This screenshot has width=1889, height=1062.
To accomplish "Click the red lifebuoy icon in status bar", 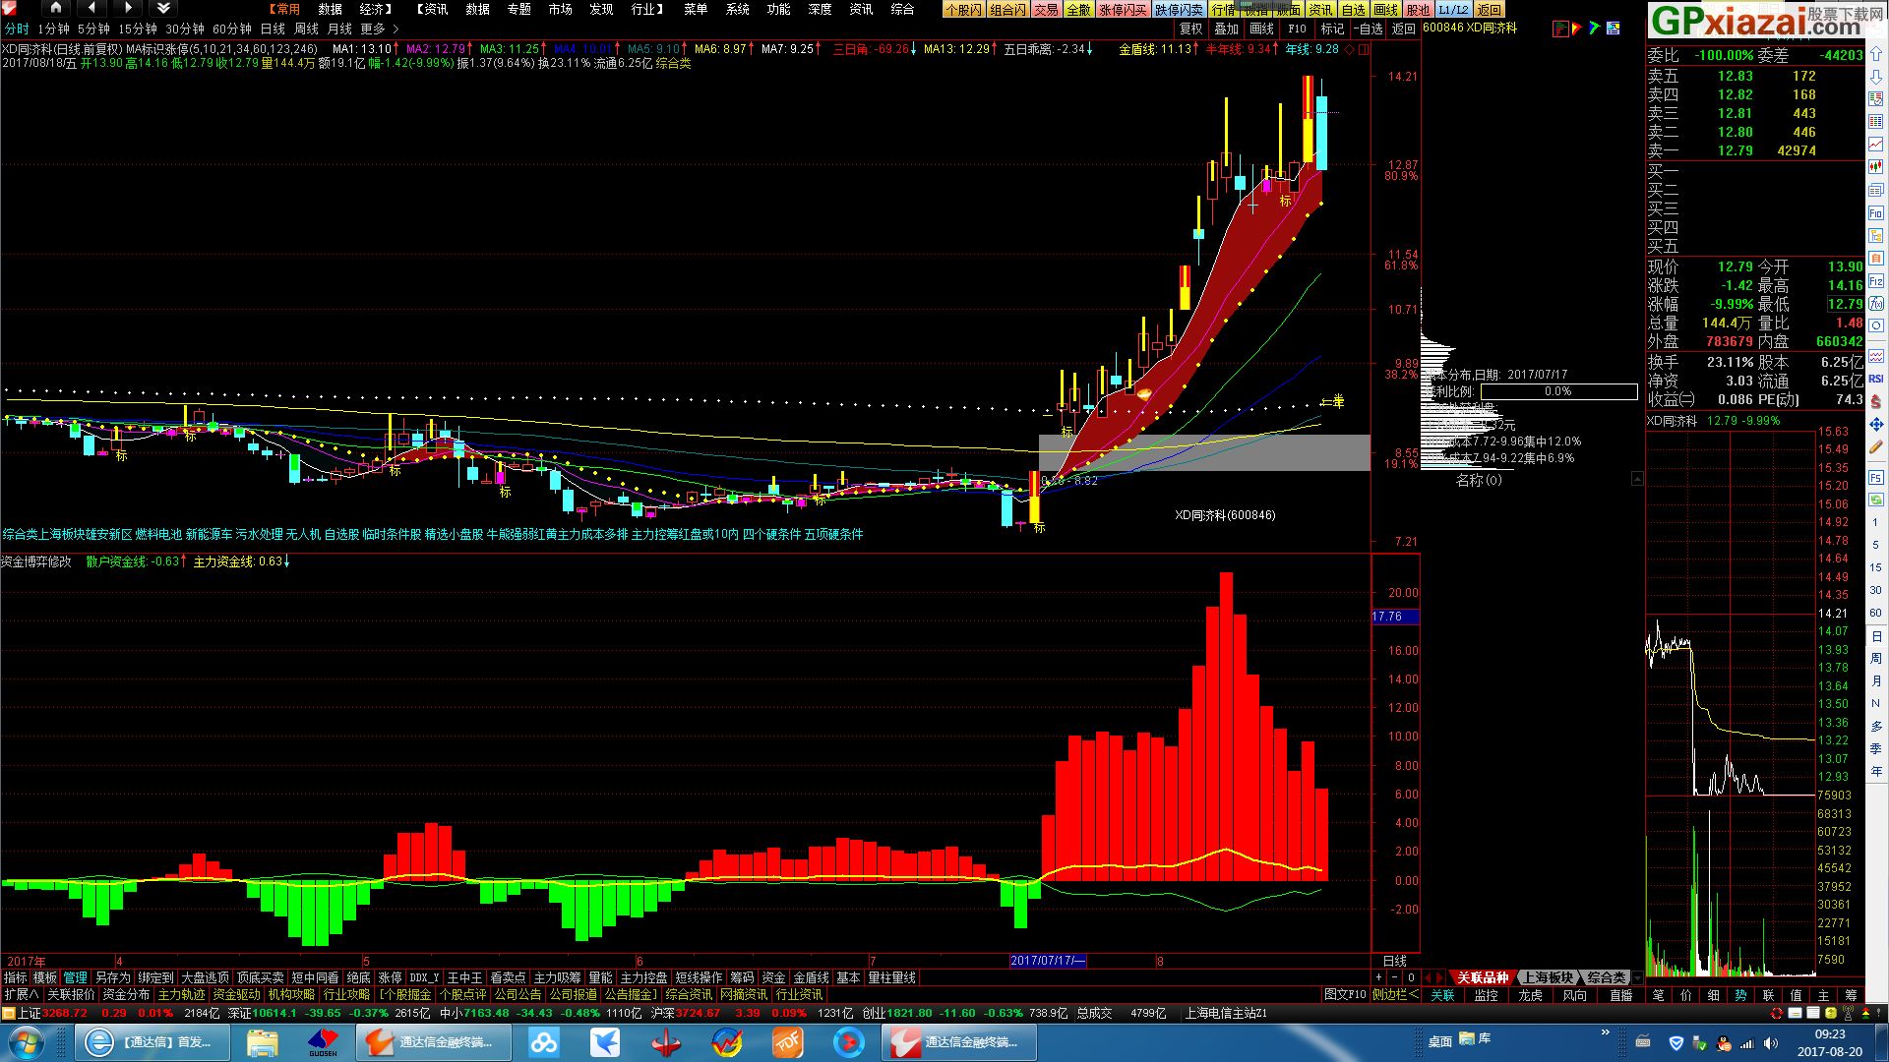I will 1777,1013.
